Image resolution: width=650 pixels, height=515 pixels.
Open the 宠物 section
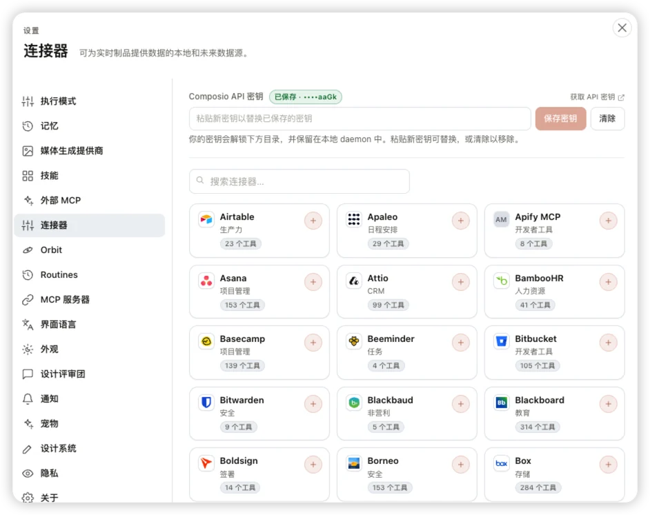pyautogui.click(x=90, y=423)
